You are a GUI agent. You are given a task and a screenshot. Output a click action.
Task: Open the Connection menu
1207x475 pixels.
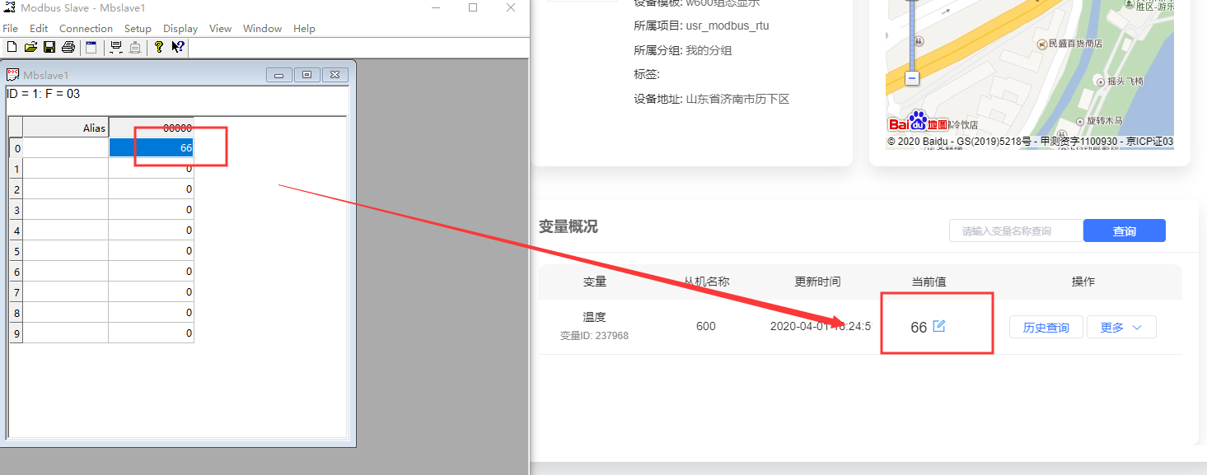coord(86,29)
